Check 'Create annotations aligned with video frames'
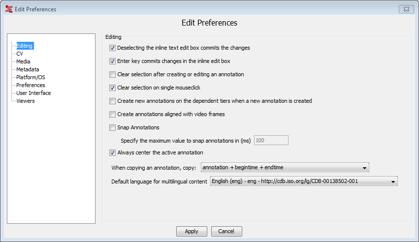Viewport: 419px width, 242px height. pos(112,115)
